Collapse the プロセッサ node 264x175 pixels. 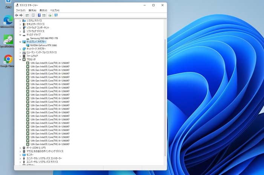(20, 59)
